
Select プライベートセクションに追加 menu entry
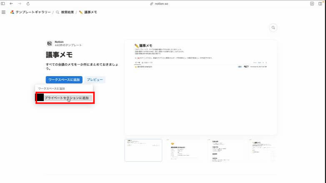tap(65, 98)
